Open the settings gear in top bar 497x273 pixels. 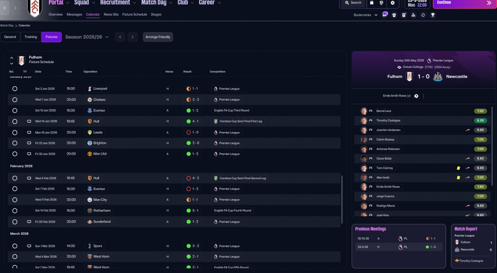393,3
